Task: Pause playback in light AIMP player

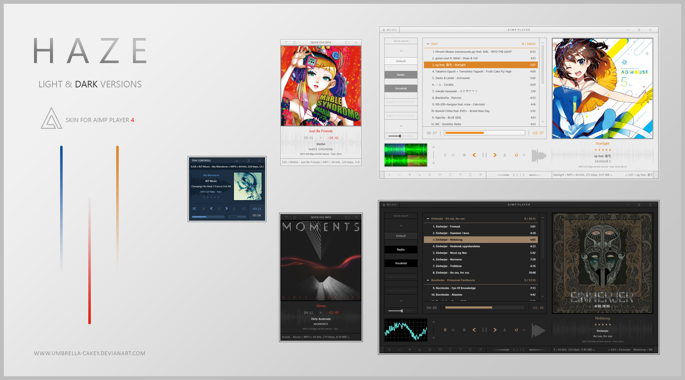Action: point(485,155)
